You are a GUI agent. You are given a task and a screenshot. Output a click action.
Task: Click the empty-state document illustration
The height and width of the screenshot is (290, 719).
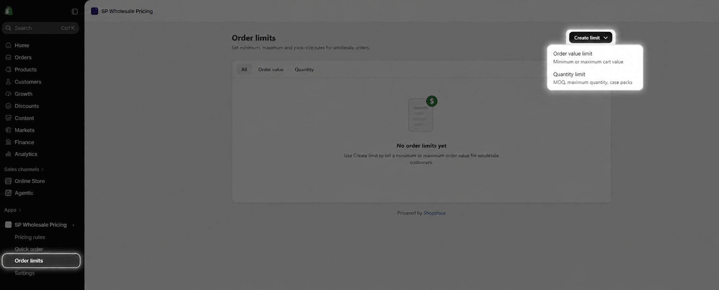point(423,114)
